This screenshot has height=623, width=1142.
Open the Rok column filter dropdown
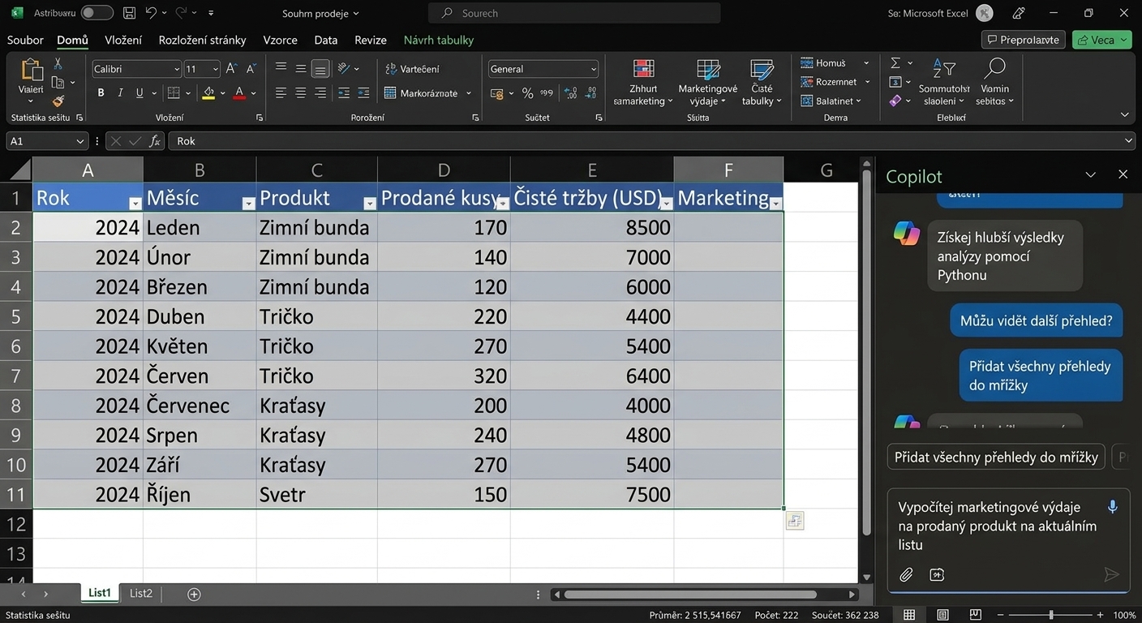(135, 204)
